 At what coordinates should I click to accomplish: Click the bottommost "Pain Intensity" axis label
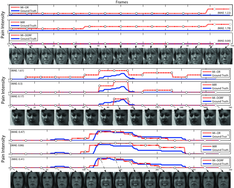point(3,149)
